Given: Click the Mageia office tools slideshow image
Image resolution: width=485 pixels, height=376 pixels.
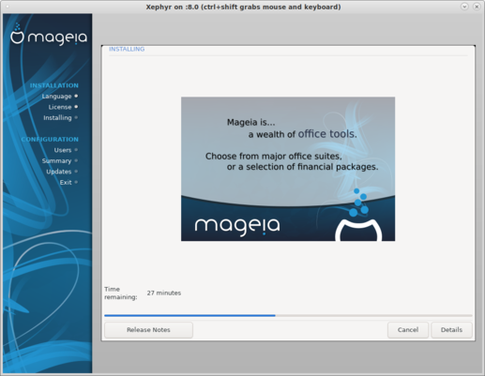Looking at the screenshot, I should point(288,169).
